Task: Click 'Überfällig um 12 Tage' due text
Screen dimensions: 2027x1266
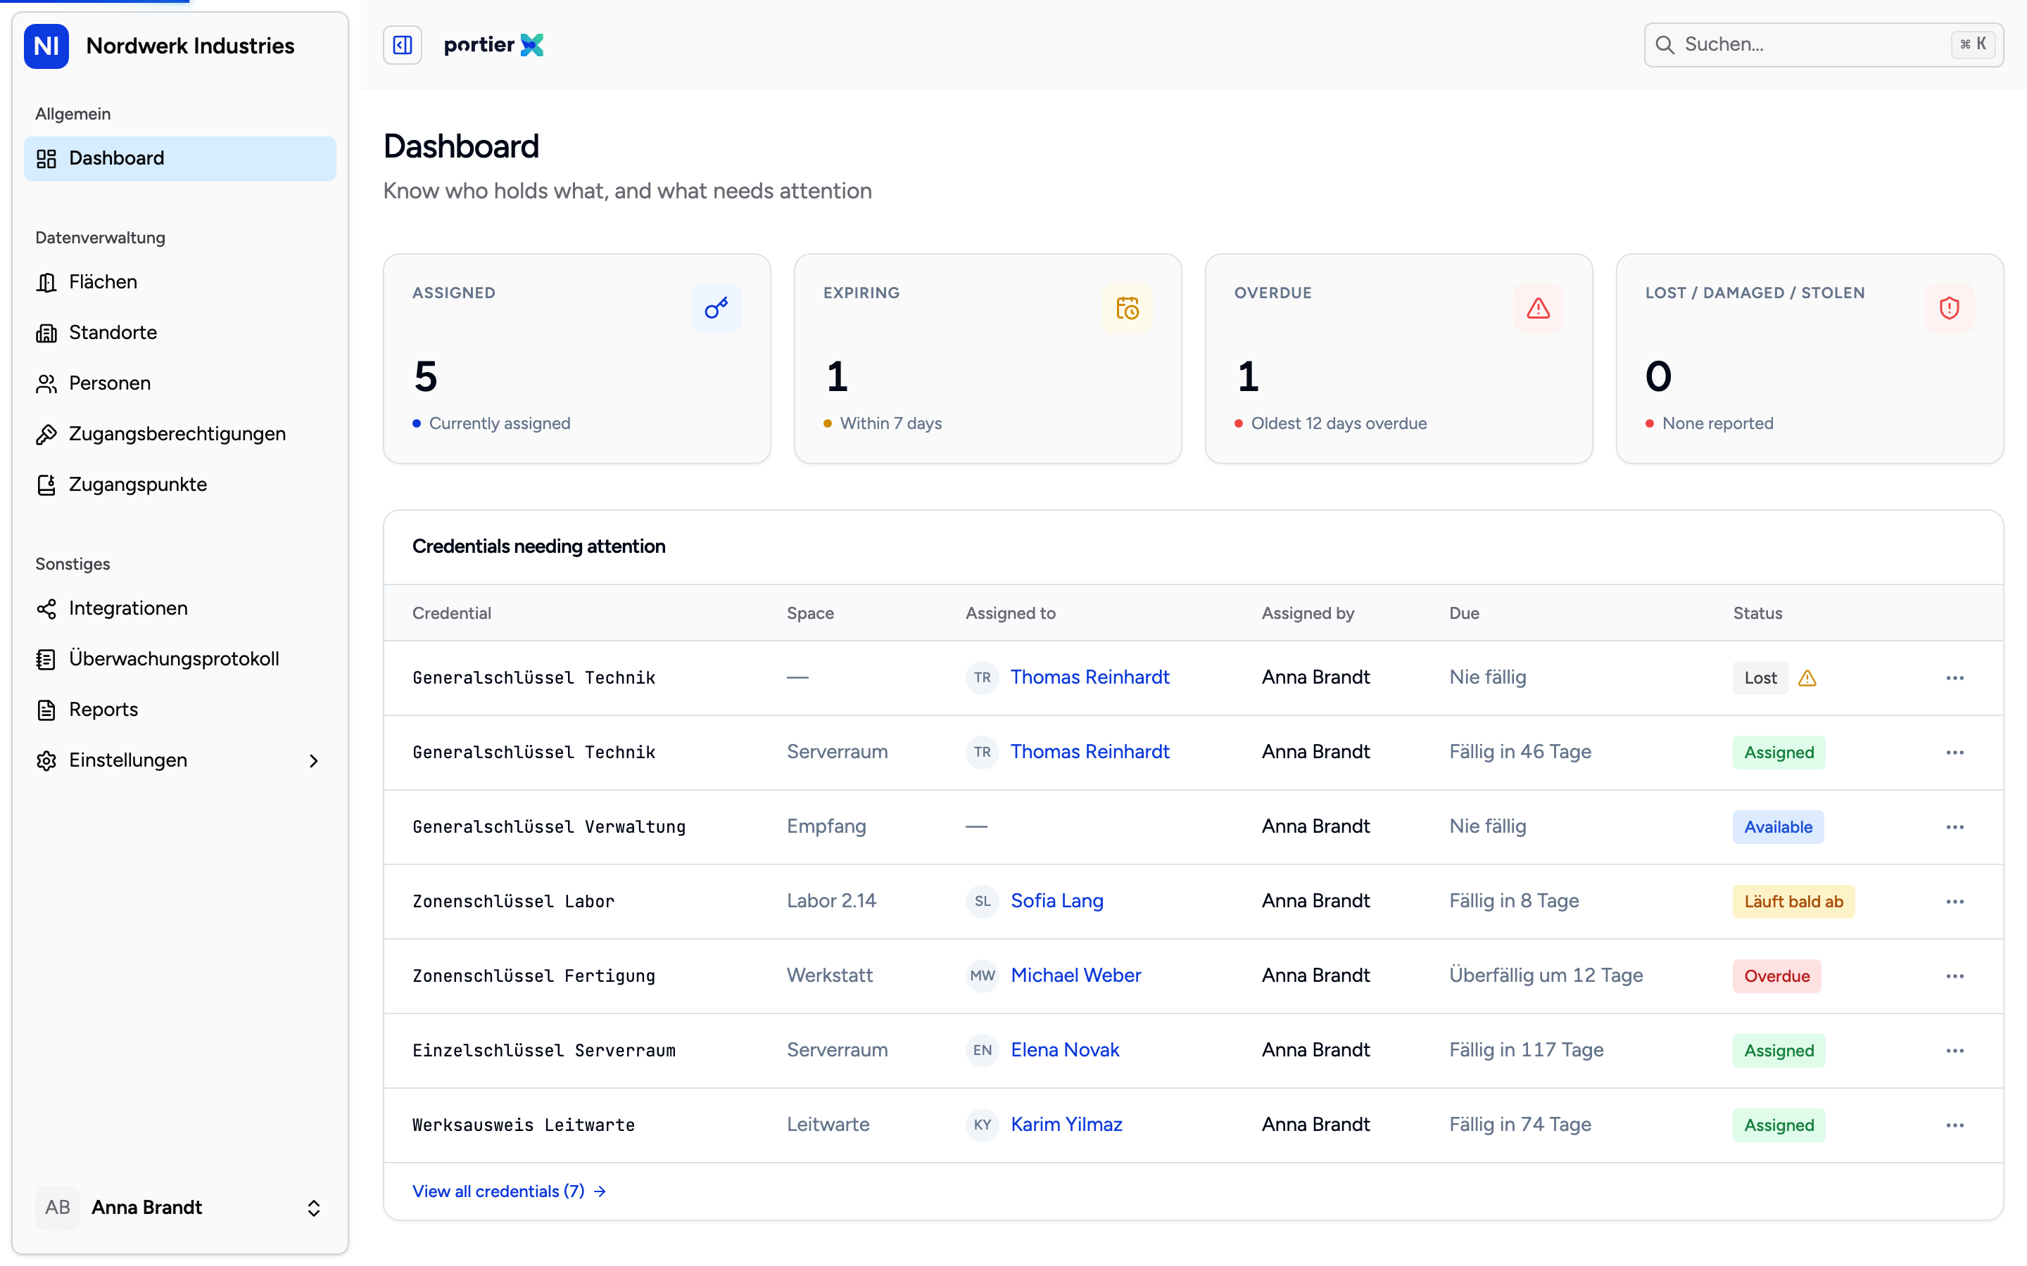Action: [x=1546, y=976]
